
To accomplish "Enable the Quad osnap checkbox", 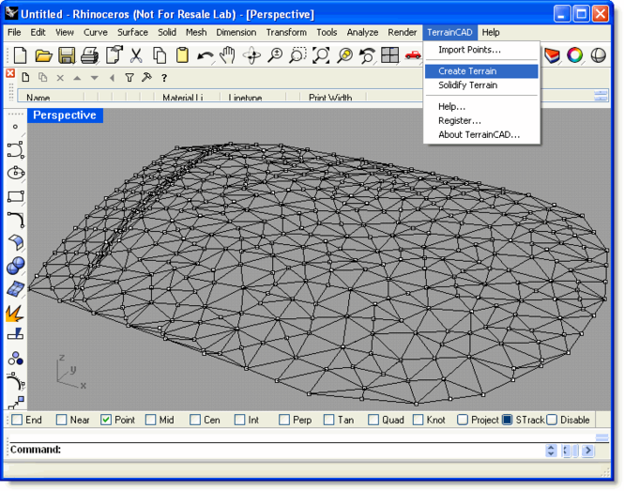I will [x=373, y=420].
